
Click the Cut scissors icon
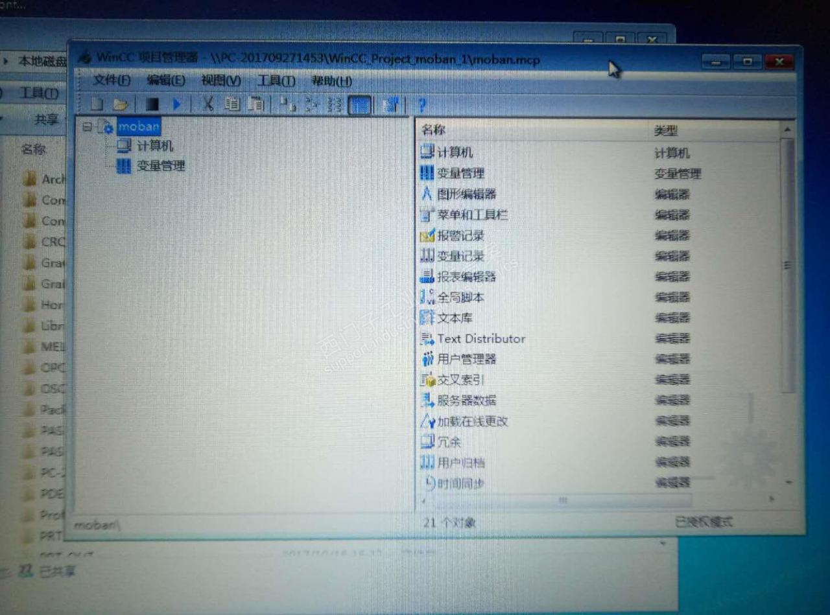[x=207, y=104]
